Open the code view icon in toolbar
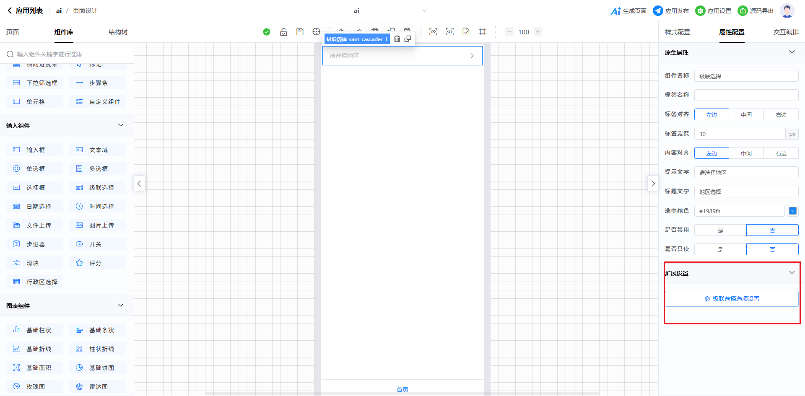The image size is (805, 396). (449, 32)
